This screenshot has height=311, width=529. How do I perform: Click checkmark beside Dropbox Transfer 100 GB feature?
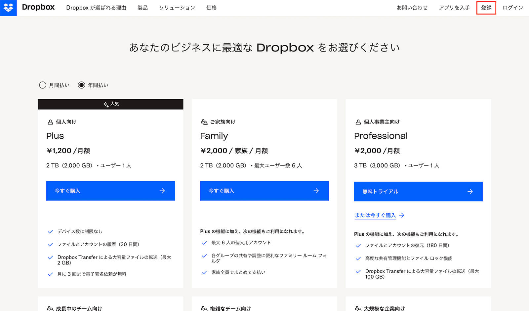(x=358, y=271)
